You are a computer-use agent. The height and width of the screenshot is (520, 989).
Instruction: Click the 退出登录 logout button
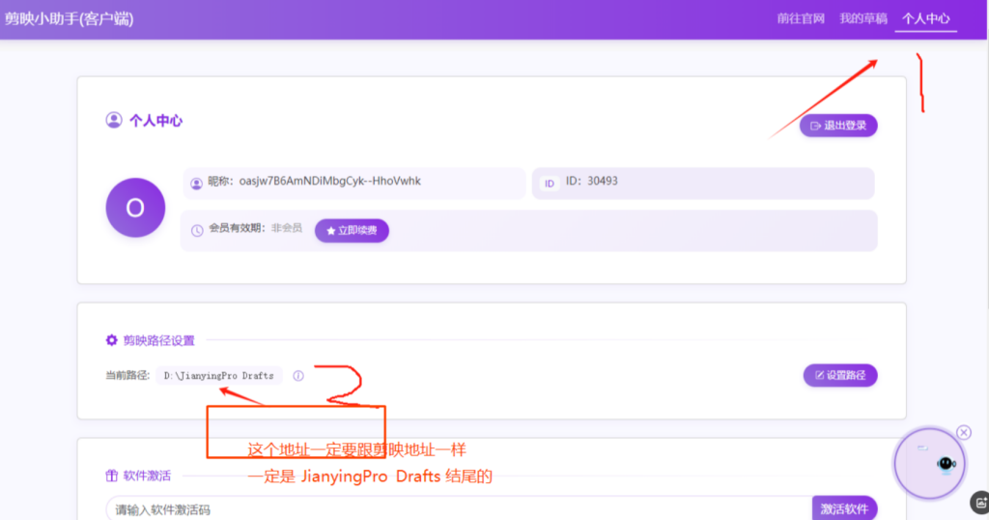[838, 126]
